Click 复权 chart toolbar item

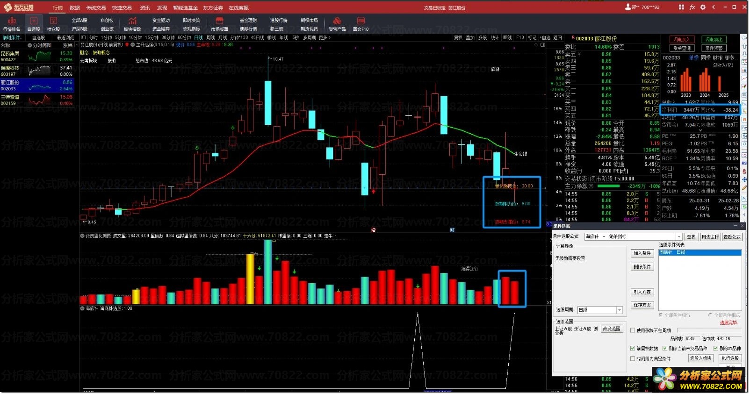458,37
